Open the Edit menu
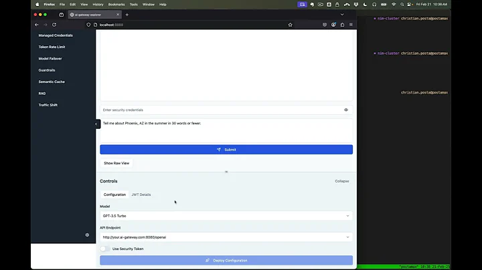The image size is (482, 270). (x=72, y=5)
